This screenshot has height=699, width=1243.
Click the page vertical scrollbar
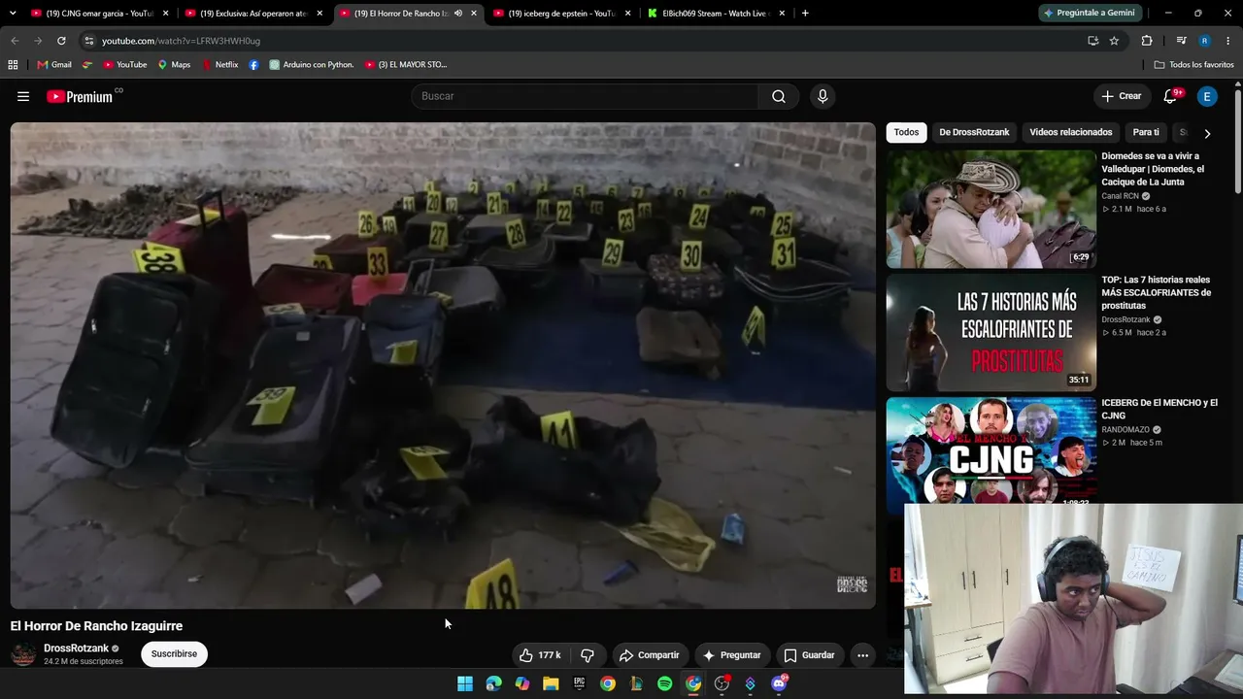pyautogui.click(x=1238, y=141)
